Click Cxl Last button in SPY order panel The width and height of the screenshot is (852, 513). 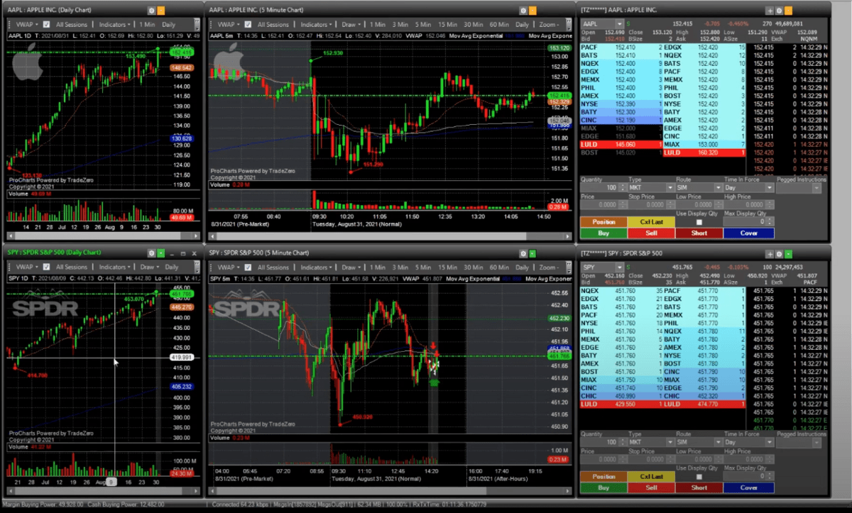651,477
